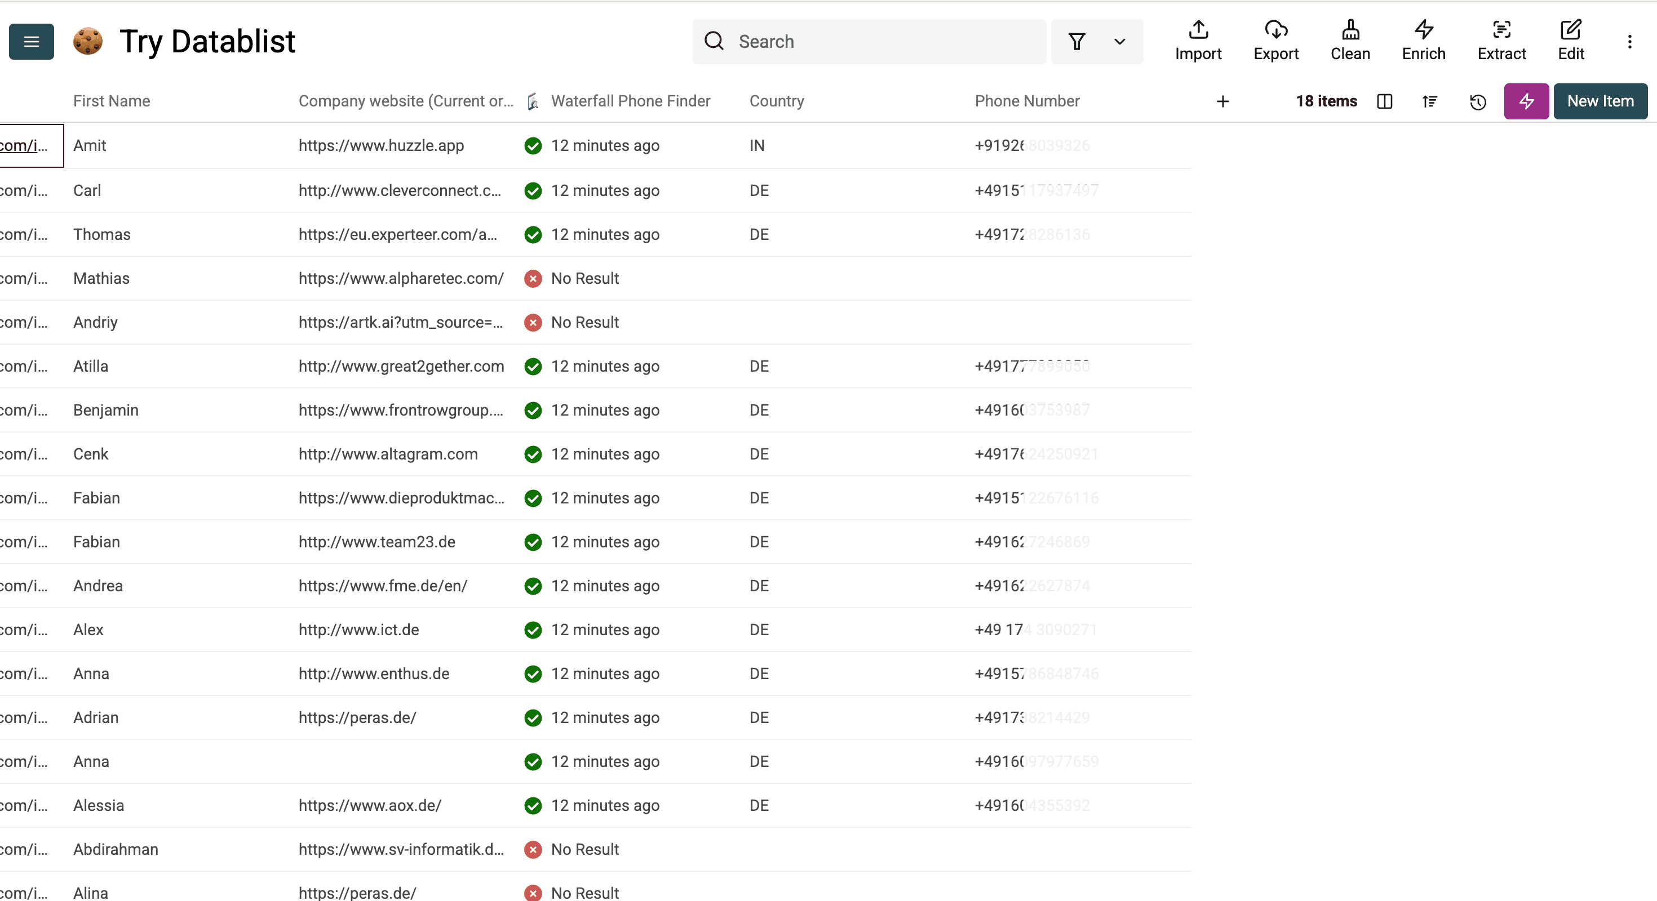
Task: Open version history clock icon
Action: pyautogui.click(x=1478, y=101)
